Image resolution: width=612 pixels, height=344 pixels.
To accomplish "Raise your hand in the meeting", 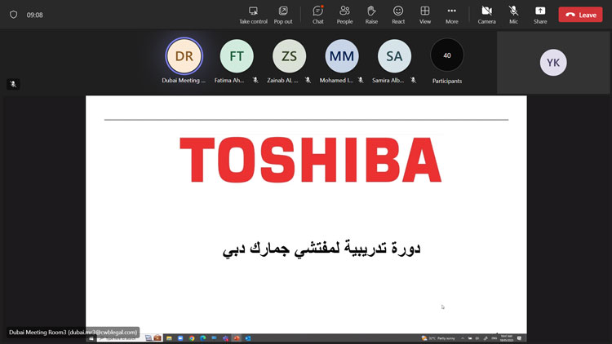I will (x=371, y=15).
